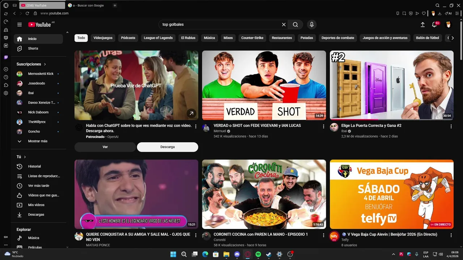463x260 pixels.
Task: Reload the page in the browser toolbar
Action: pyautogui.click(x=27, y=13)
